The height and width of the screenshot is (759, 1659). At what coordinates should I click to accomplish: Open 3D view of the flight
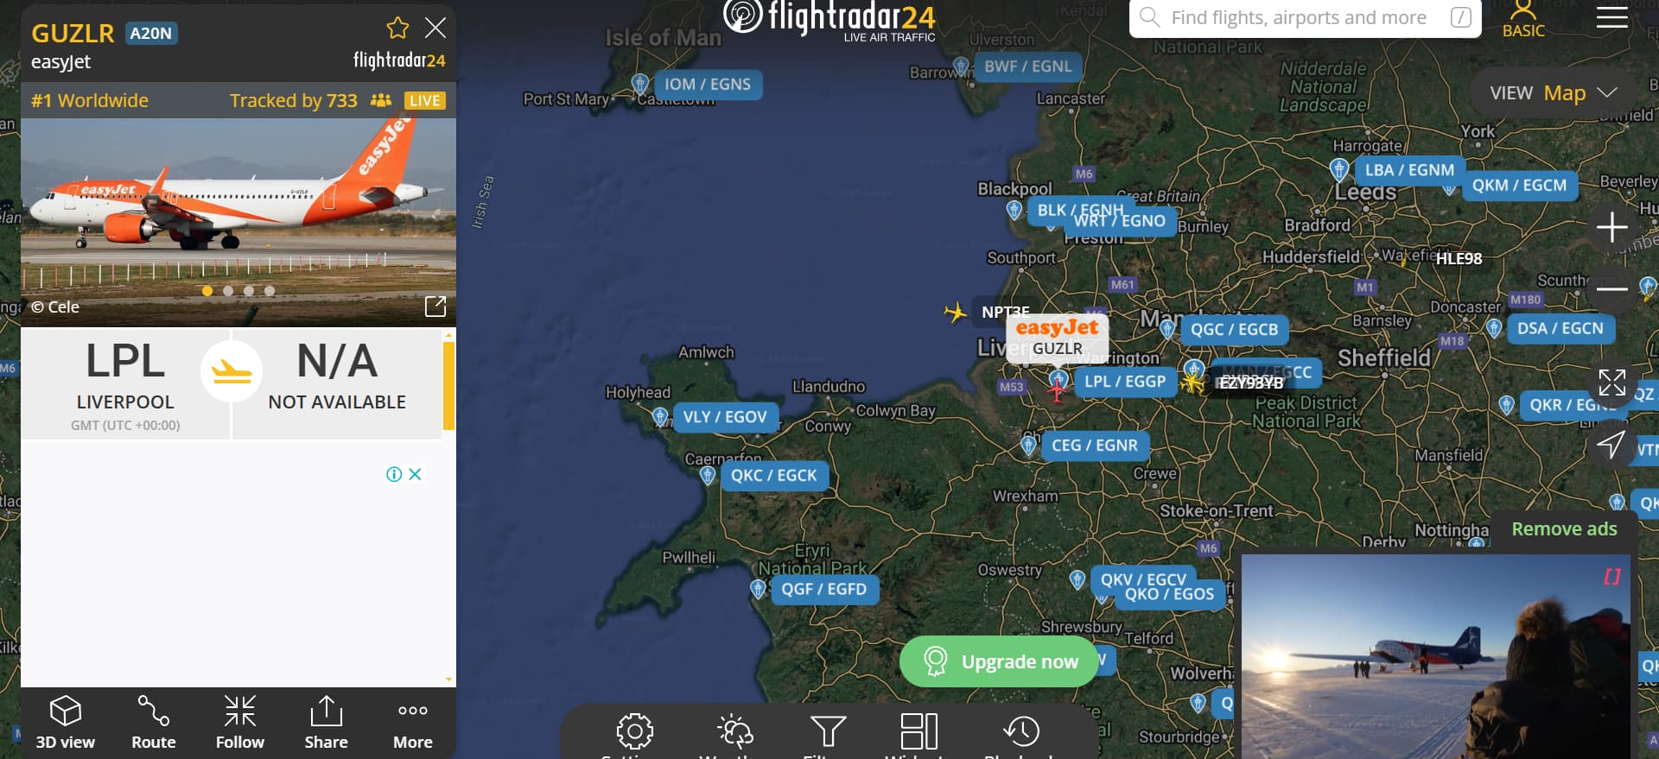point(66,723)
